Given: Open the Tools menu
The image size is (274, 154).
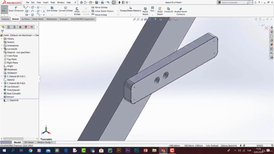Looking at the screenshot, I should point(53,3).
